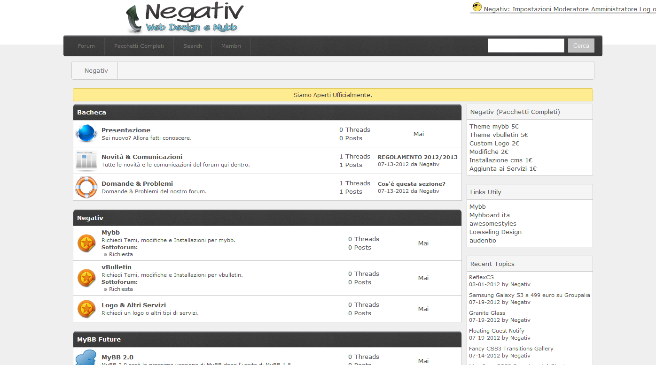The width and height of the screenshot is (656, 365).
Task: Open Pacchetti Completi in navigation bar
Action: pos(139,46)
